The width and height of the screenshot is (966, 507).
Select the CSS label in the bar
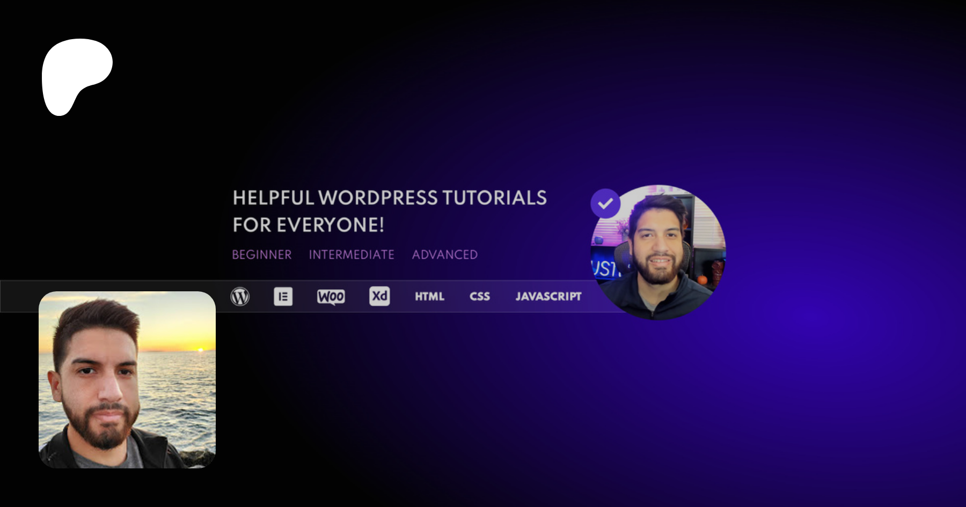coord(479,297)
